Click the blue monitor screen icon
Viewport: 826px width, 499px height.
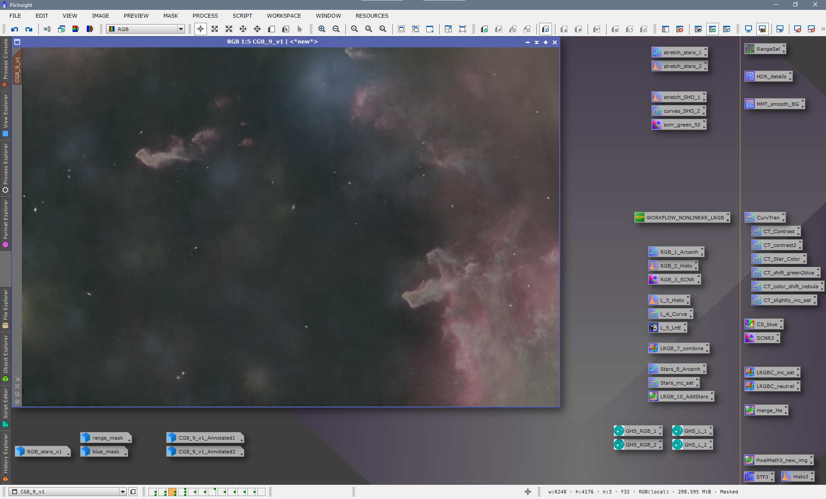[x=749, y=29]
